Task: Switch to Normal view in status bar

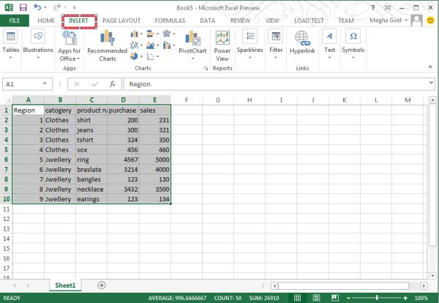Action: [297, 298]
